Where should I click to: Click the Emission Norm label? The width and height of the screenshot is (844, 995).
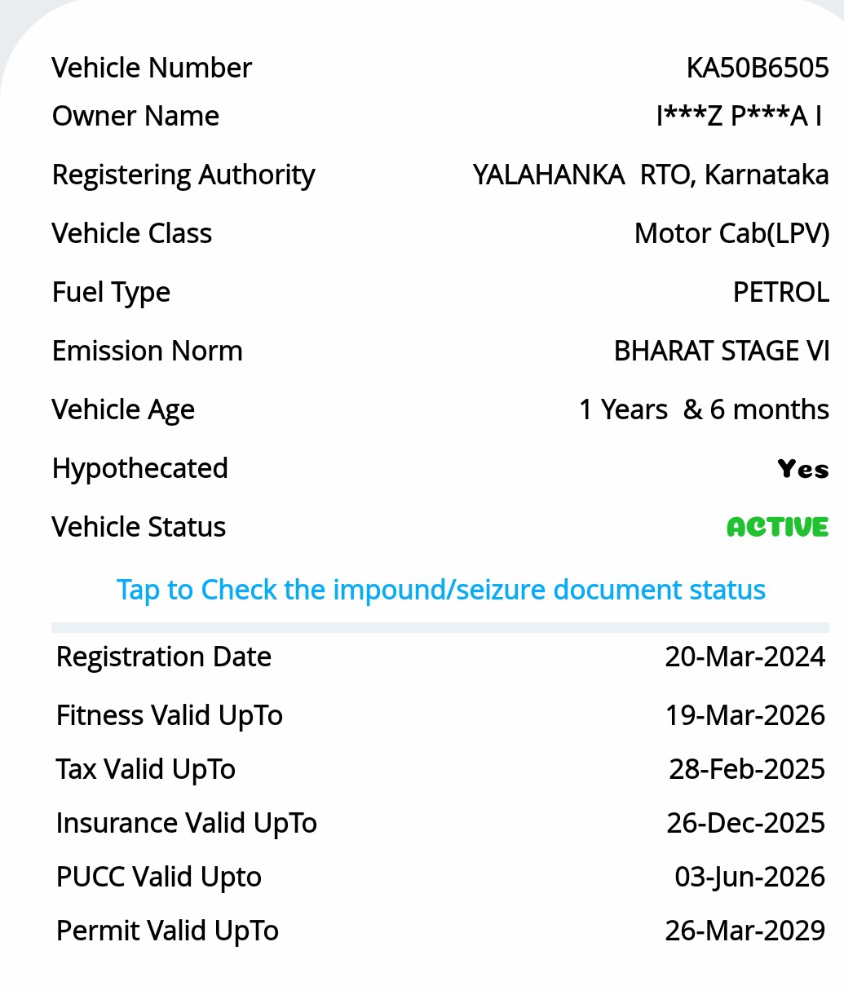148,352
